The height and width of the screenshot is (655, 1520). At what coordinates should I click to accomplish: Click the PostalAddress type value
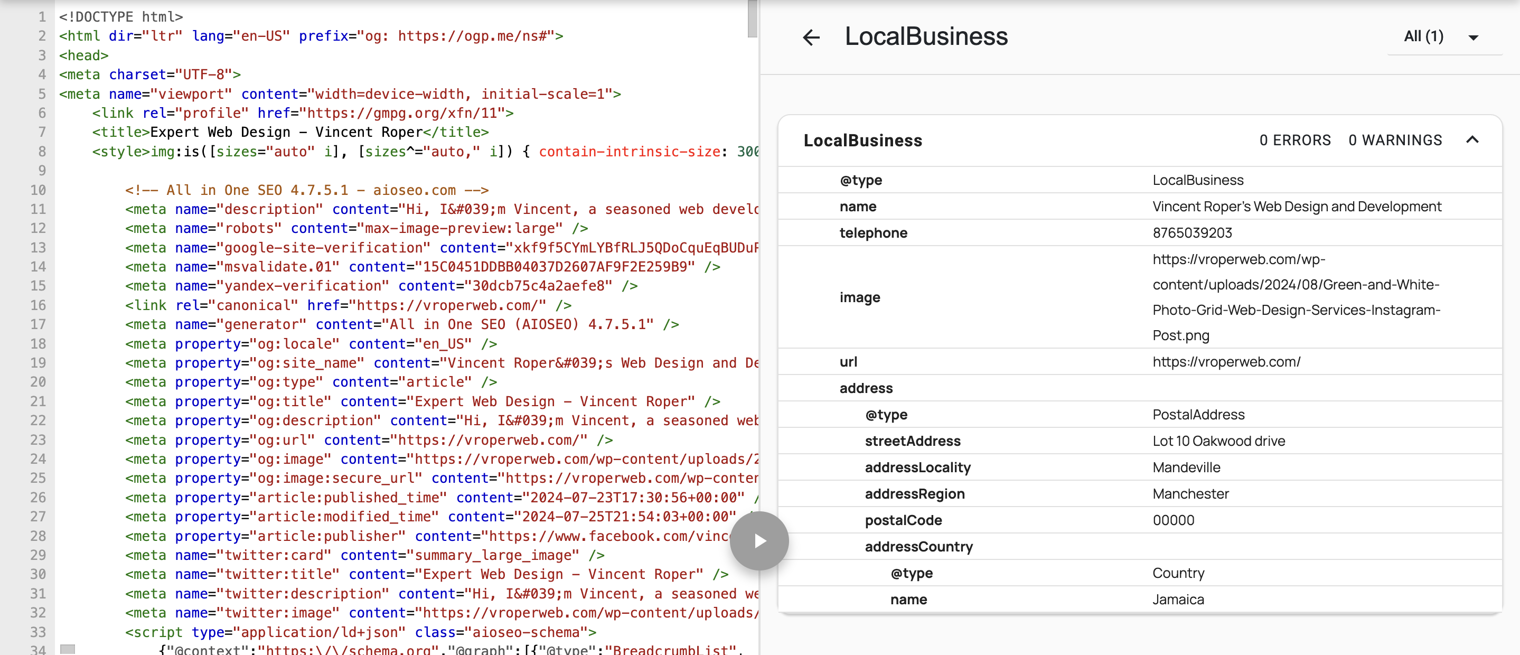pyautogui.click(x=1198, y=414)
